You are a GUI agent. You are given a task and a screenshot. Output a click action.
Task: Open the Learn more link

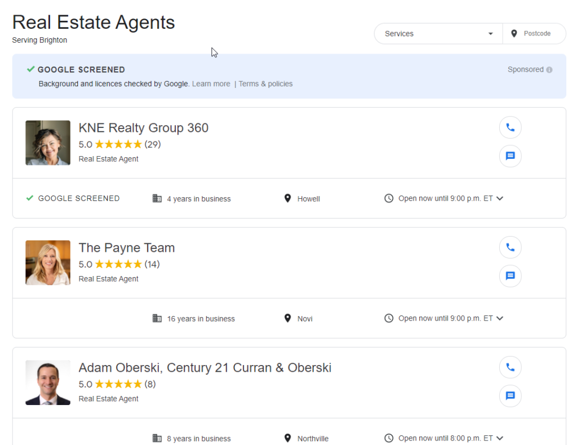point(211,84)
